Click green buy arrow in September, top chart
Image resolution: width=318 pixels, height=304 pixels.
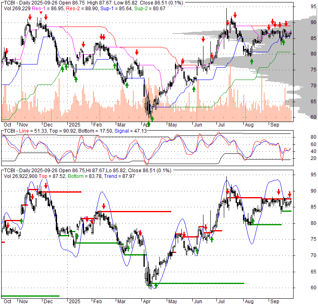[283, 42]
